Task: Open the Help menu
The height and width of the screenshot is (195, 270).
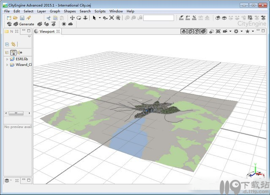Action: click(x=130, y=11)
